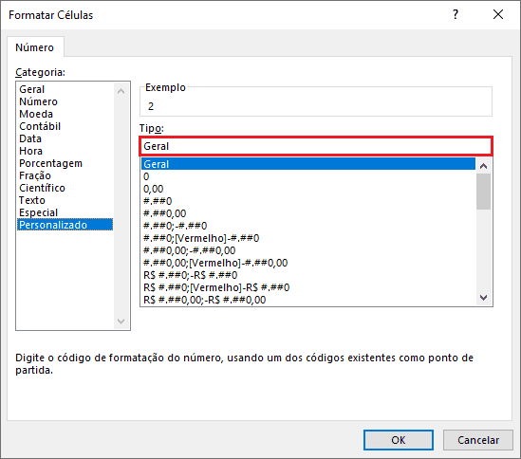
Task: Click the type list scroll down arrow
Action: 484,298
